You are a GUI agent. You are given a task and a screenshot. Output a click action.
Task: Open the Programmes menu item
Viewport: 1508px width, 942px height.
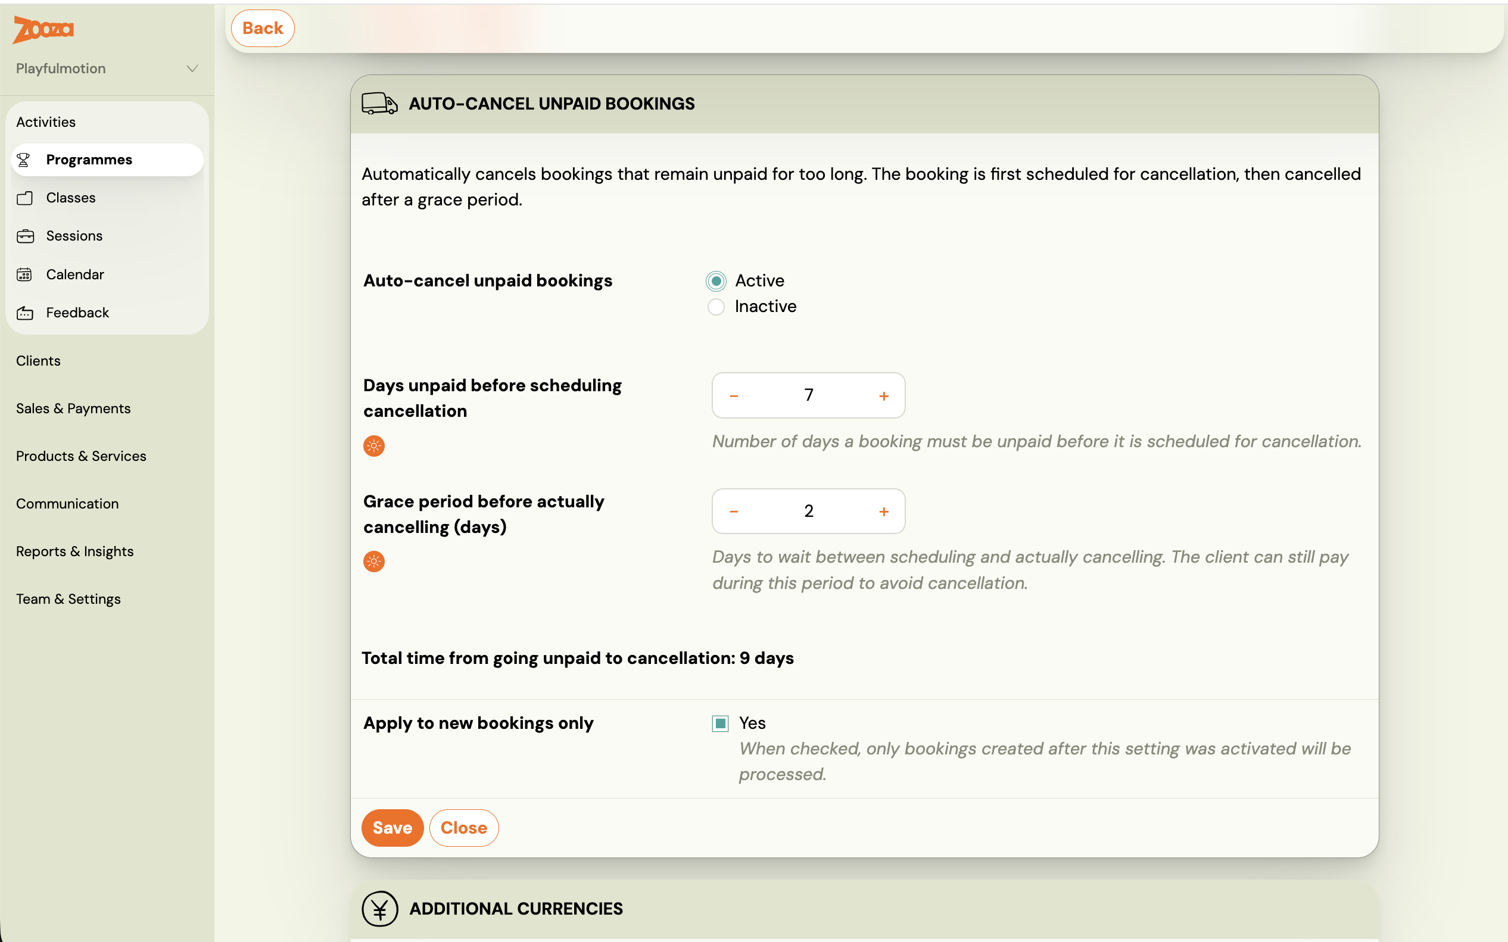(x=107, y=160)
